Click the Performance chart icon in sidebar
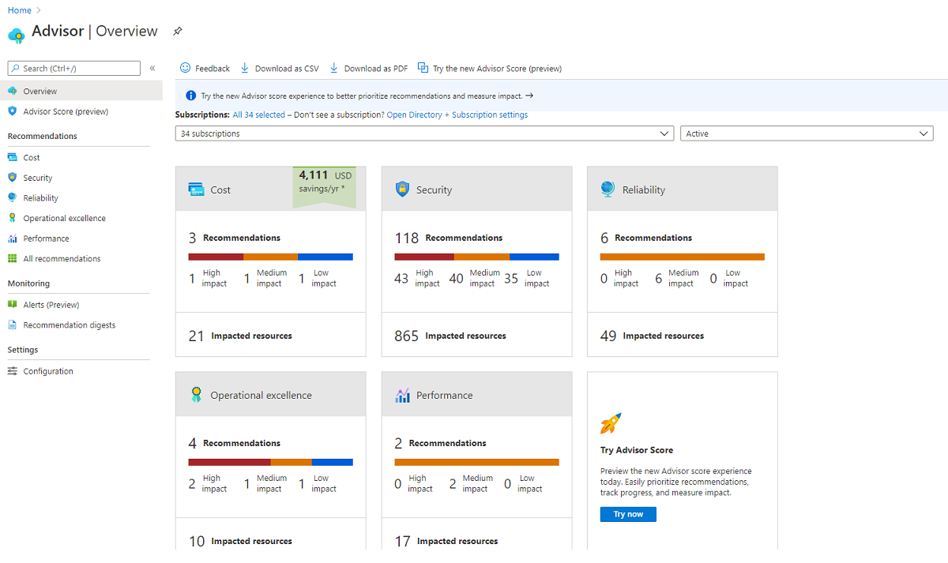948x563 pixels. click(13, 238)
